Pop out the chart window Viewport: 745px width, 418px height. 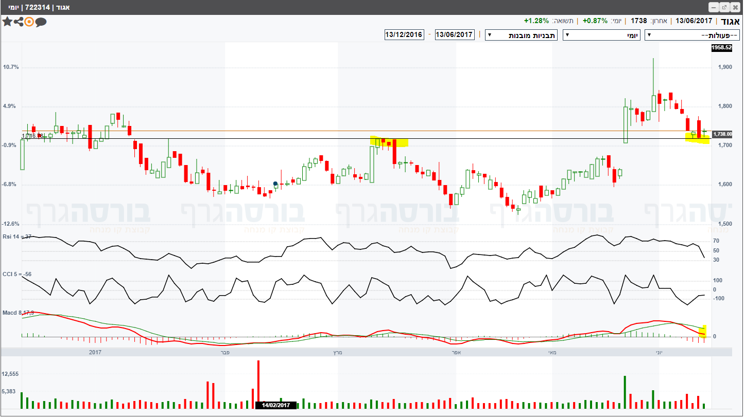pyautogui.click(x=724, y=7)
